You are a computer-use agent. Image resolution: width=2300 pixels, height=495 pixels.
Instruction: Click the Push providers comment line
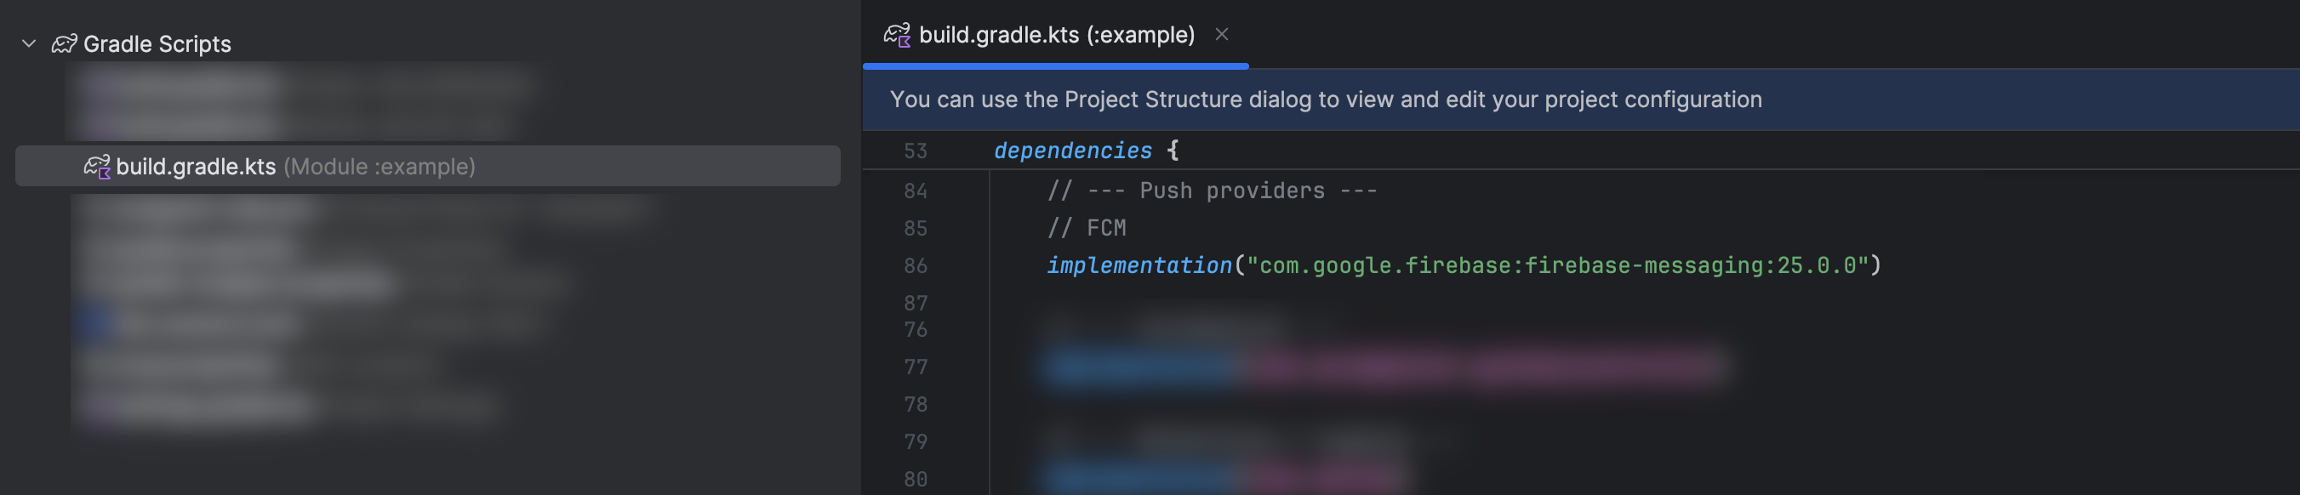(1212, 191)
